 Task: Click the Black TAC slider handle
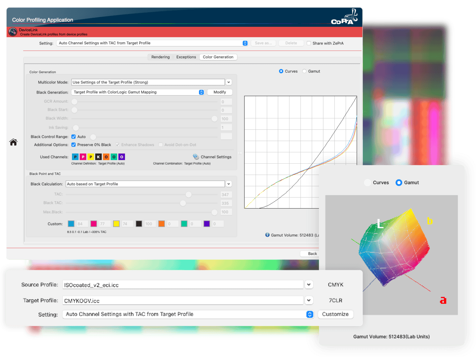click(x=183, y=203)
